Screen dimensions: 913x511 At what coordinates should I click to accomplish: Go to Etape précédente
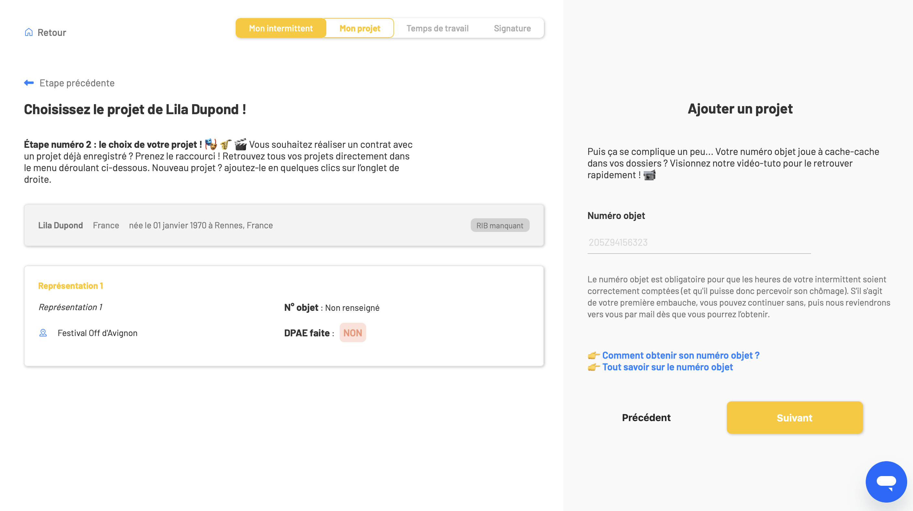pyautogui.click(x=77, y=83)
